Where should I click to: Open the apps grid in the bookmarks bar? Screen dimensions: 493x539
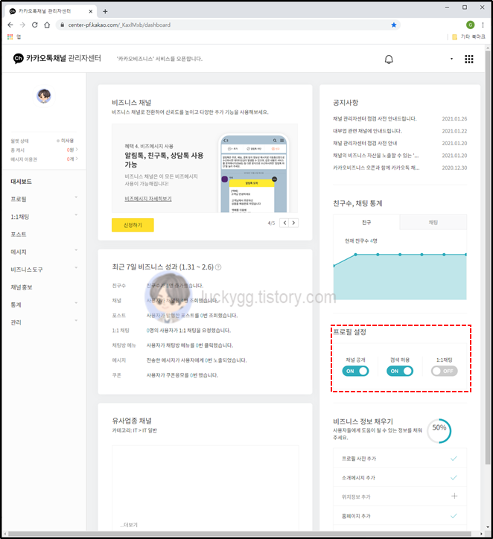10,36
